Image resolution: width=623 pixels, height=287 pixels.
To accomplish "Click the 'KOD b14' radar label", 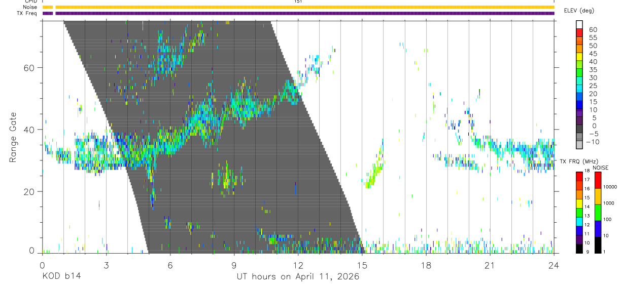I will (61, 276).
